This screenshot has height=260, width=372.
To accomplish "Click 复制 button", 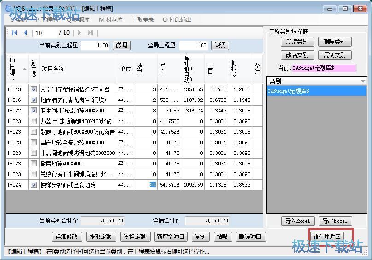I will (x=200, y=236).
